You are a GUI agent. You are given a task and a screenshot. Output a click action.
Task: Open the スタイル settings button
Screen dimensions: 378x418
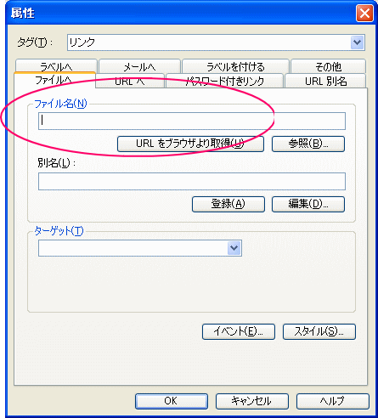point(319,331)
